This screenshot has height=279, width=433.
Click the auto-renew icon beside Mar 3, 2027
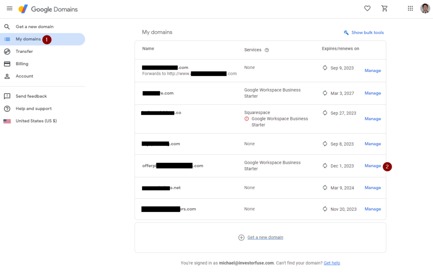coord(325,93)
